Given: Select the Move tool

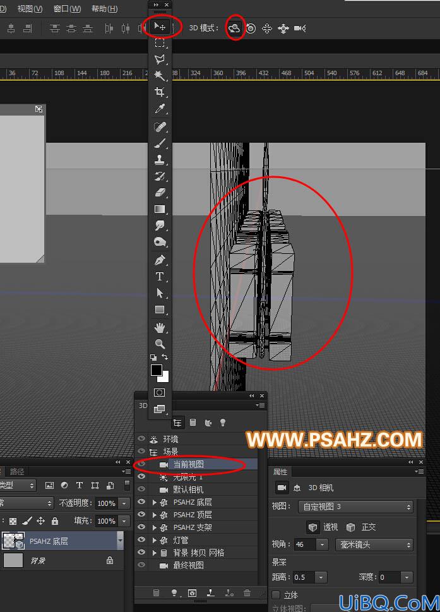Looking at the screenshot, I should coord(160,27).
